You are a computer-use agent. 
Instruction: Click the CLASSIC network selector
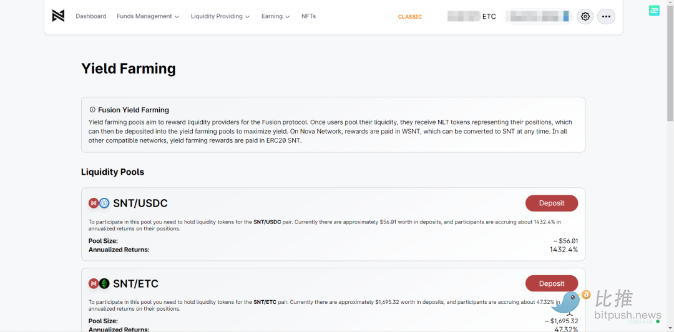pos(410,17)
